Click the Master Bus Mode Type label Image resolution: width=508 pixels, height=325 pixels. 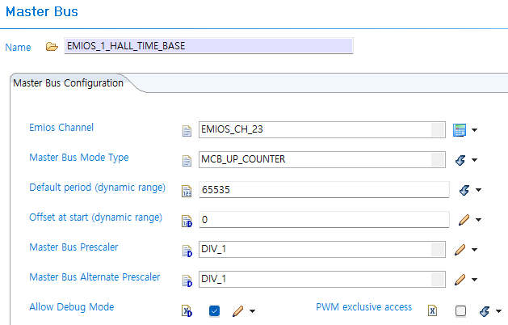point(79,158)
